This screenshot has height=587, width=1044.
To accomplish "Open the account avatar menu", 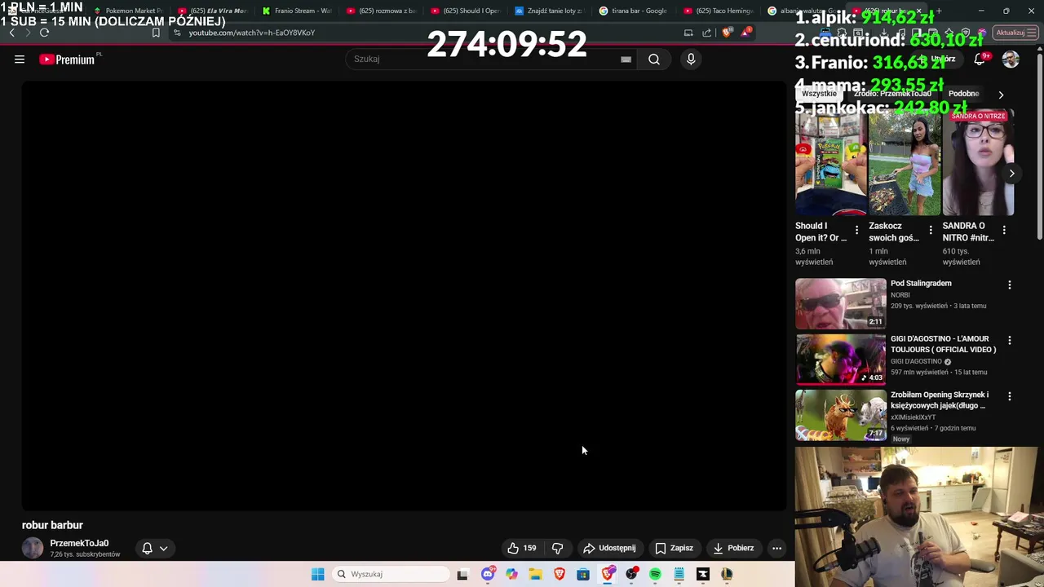I will (1011, 59).
